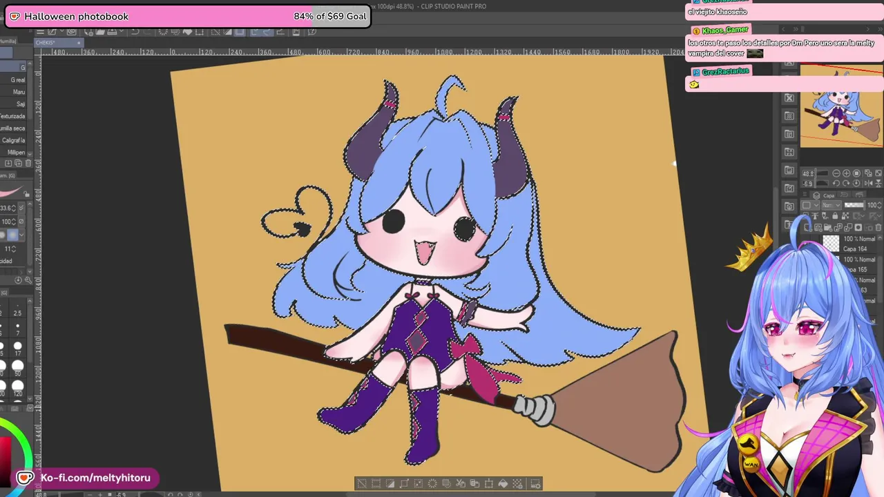Viewport: 884px width, 497px height.
Task: Click New tone icon in selection launcher
Action: (x=517, y=484)
